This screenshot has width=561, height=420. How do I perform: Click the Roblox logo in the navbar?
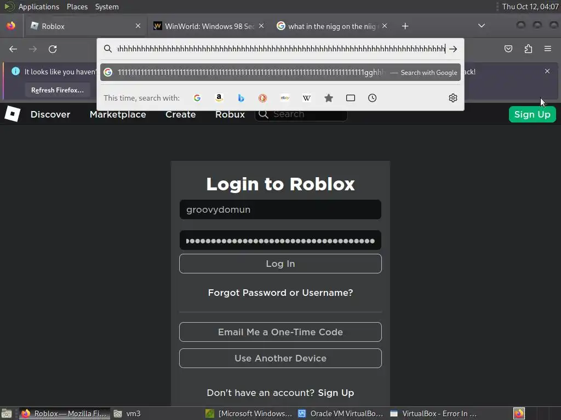click(x=13, y=114)
